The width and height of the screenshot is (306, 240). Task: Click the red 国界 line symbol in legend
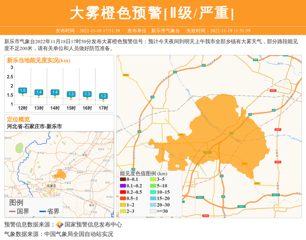12,211
